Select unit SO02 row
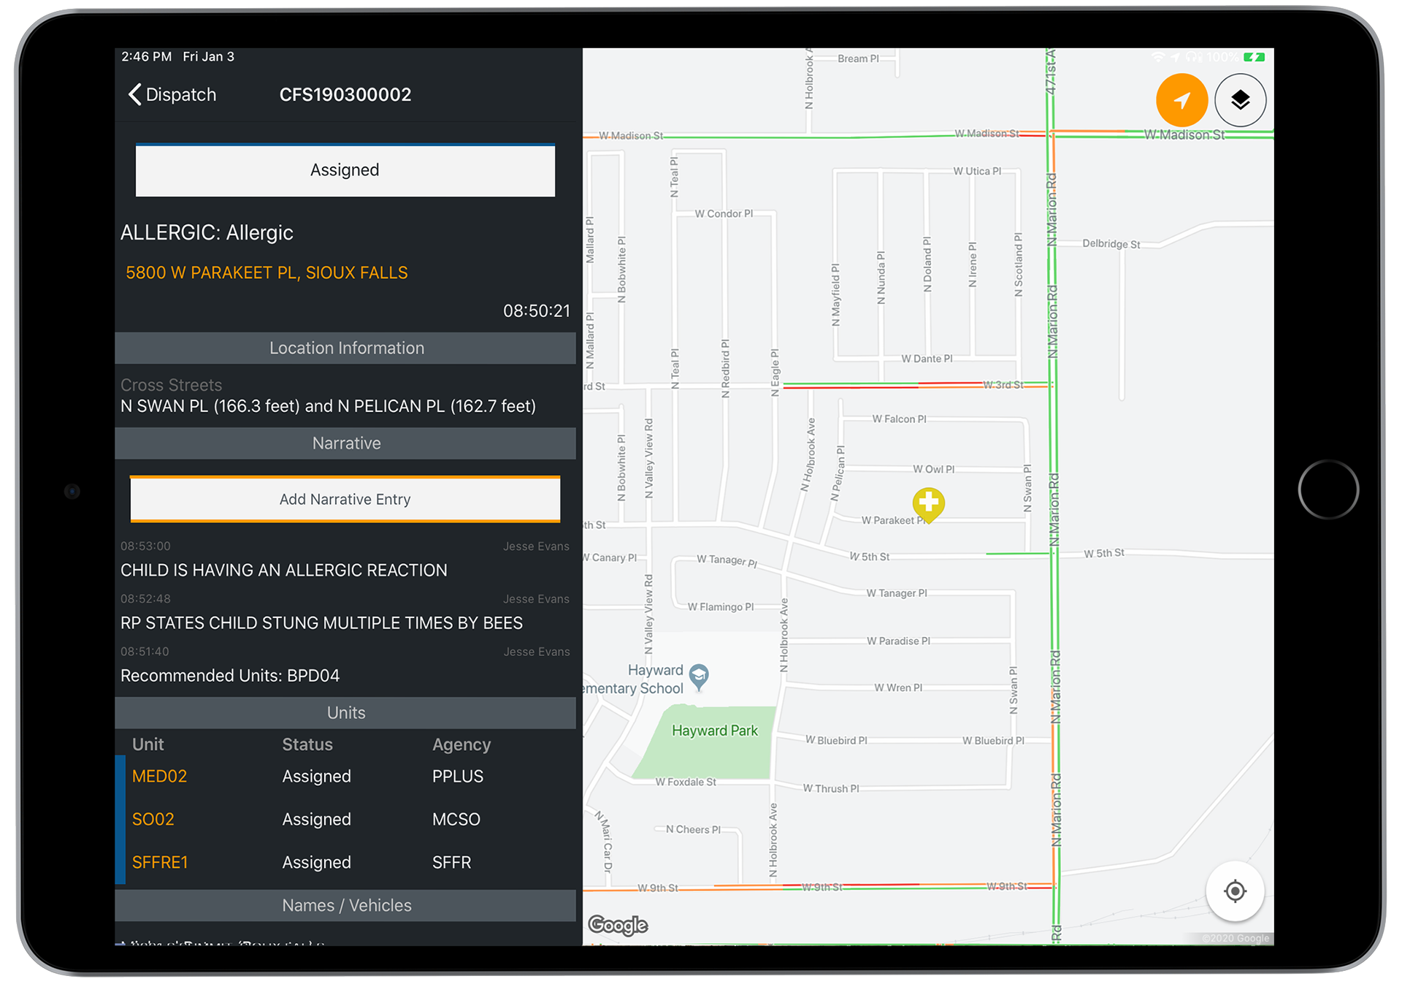Screen dimensions: 1402x987 153,820
